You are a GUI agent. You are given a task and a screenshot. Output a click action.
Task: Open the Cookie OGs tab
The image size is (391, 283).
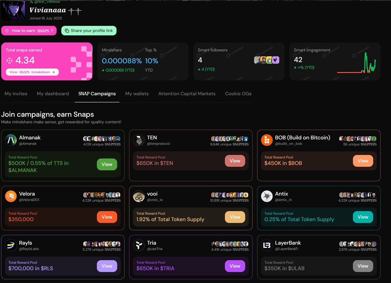[x=238, y=93]
